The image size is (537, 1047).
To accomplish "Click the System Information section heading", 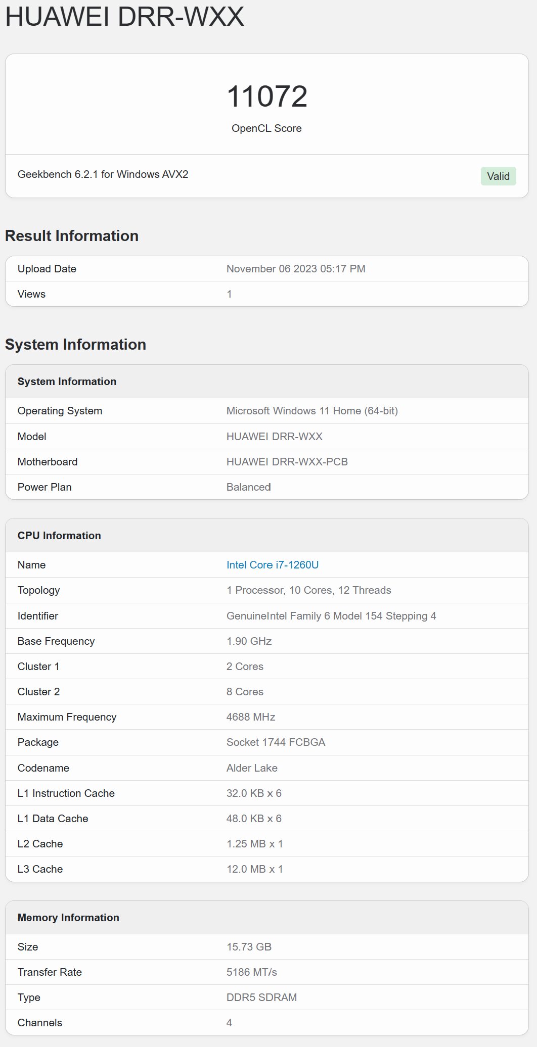I will (75, 345).
